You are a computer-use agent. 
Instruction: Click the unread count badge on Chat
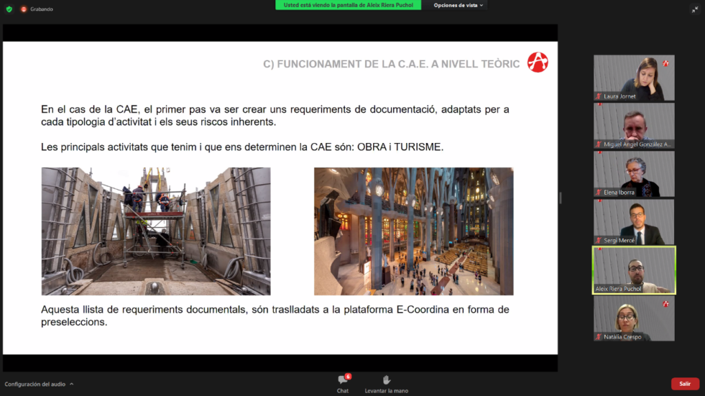[348, 376]
